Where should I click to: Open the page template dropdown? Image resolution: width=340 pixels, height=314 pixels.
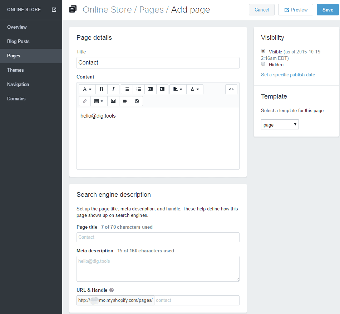[x=280, y=125]
